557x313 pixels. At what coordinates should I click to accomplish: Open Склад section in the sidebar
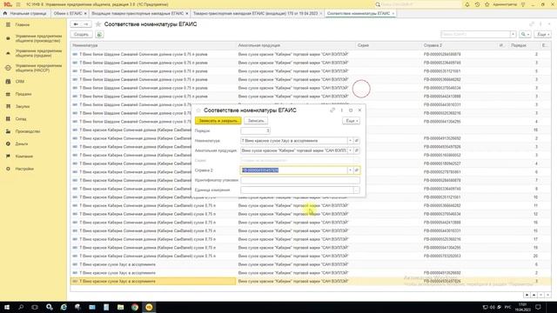click(x=21, y=119)
